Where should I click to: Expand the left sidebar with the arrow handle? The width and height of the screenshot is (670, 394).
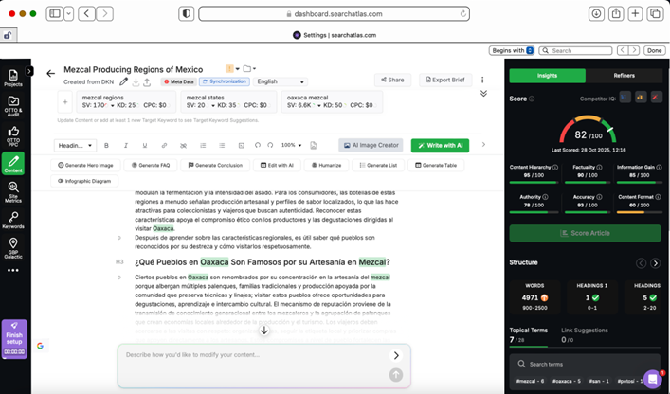(x=29, y=71)
